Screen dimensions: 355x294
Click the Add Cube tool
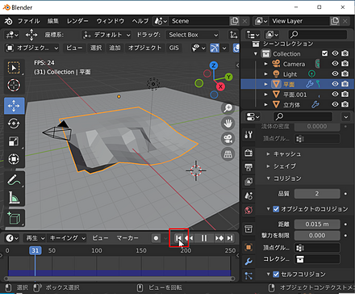click(14, 218)
